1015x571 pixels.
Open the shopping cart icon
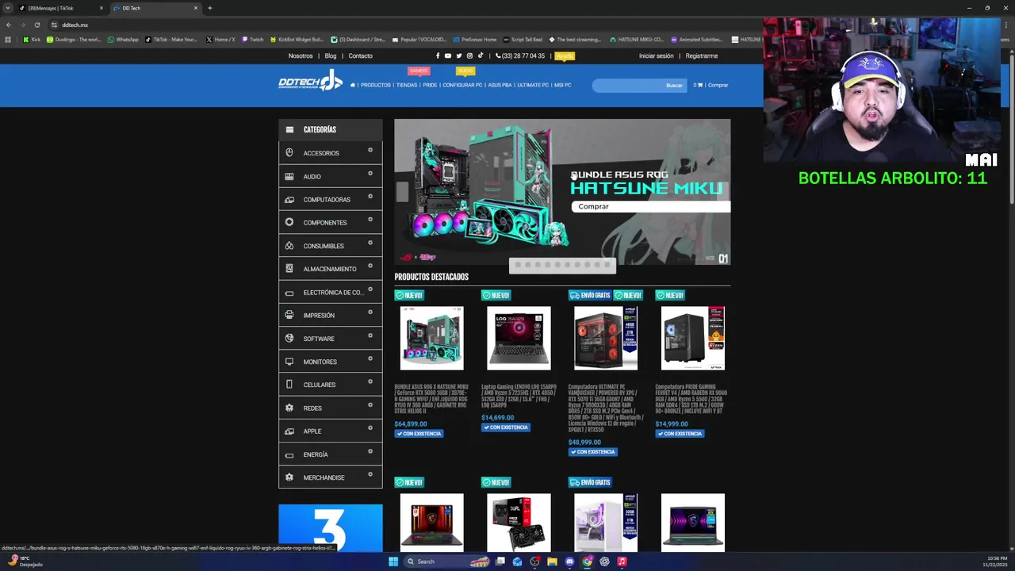tap(699, 85)
